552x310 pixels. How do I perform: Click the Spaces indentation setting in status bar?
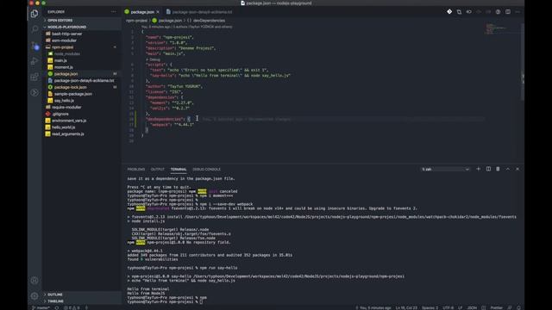click(430, 307)
